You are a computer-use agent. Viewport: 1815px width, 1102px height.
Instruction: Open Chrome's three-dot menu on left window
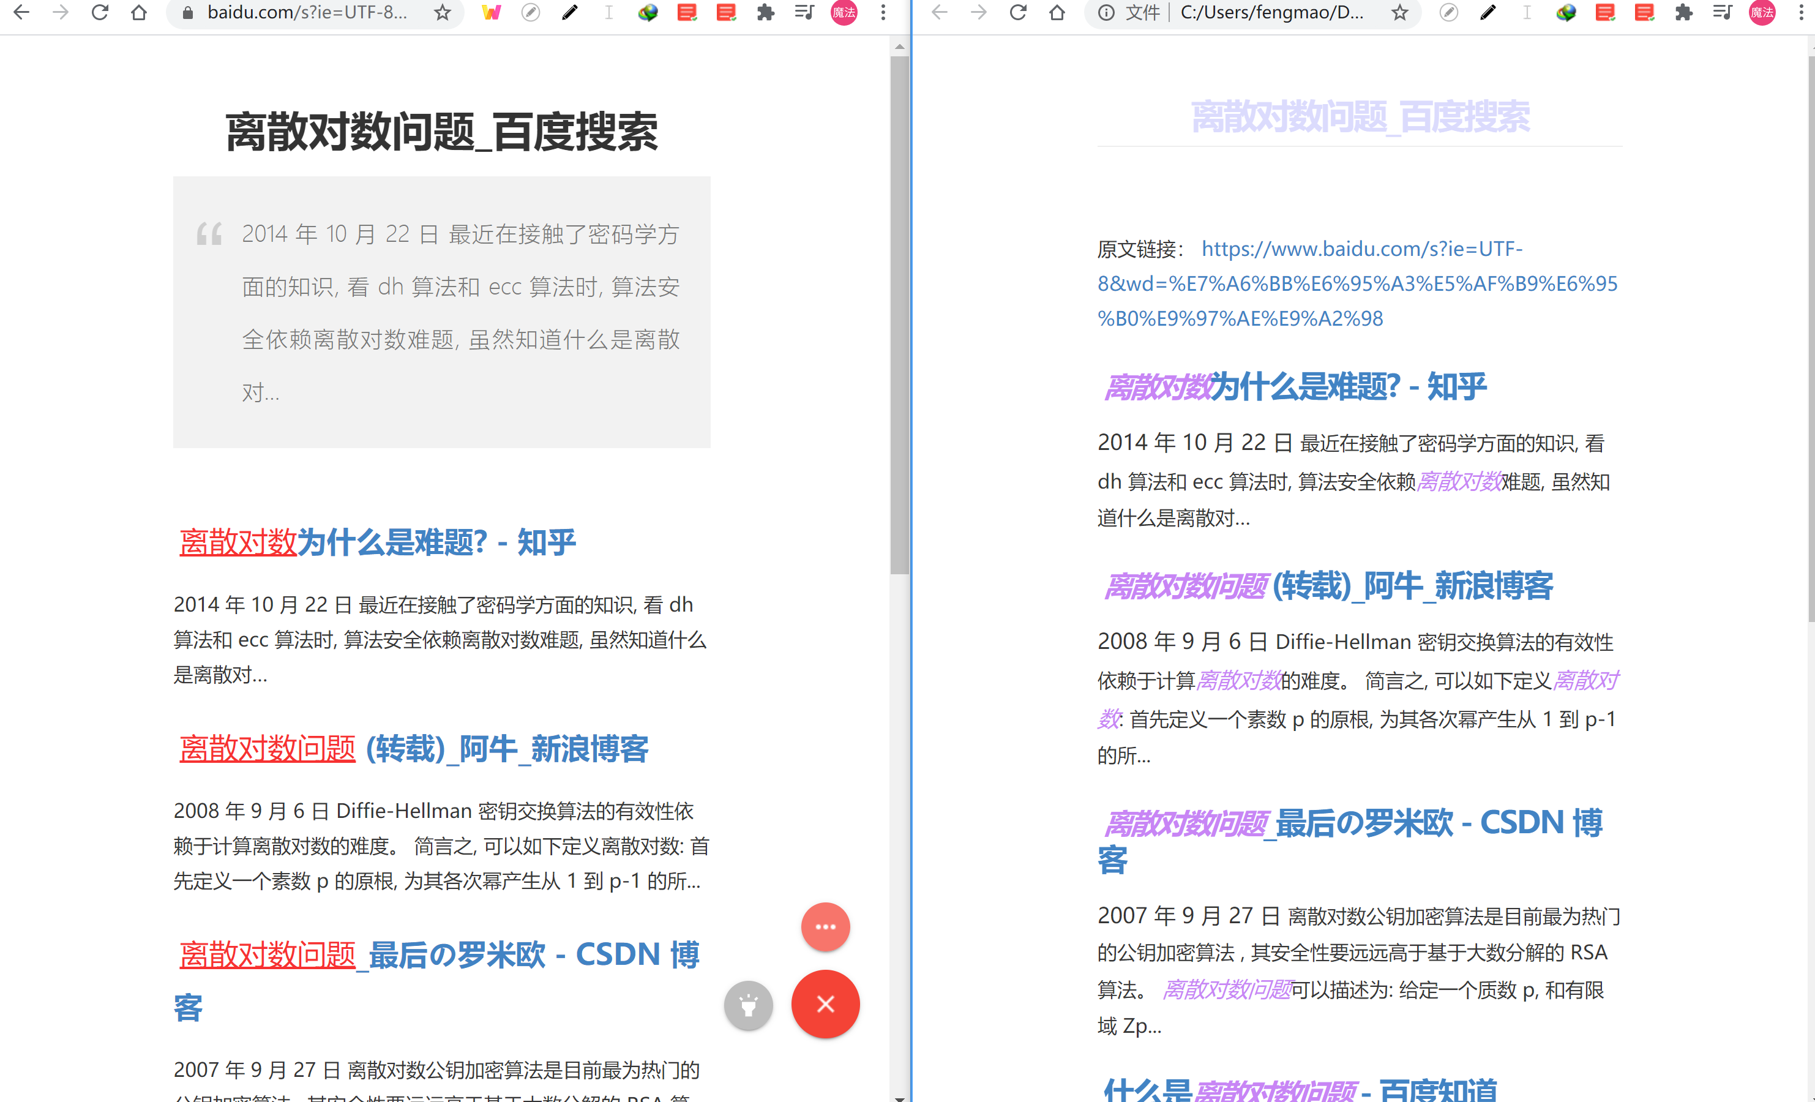coord(883,12)
